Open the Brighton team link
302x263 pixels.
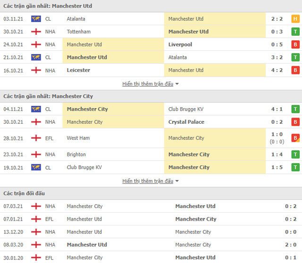coord(76,154)
